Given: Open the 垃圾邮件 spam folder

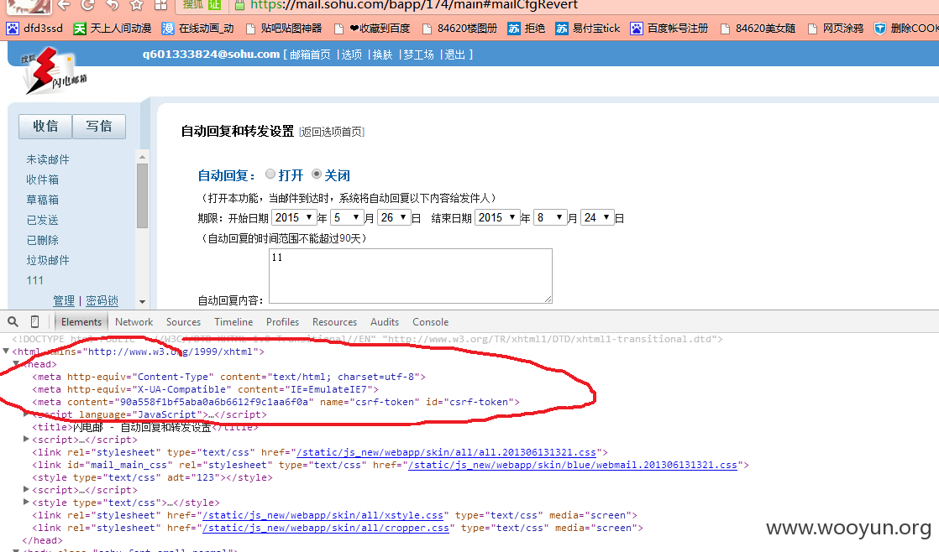Looking at the screenshot, I should pyautogui.click(x=48, y=260).
